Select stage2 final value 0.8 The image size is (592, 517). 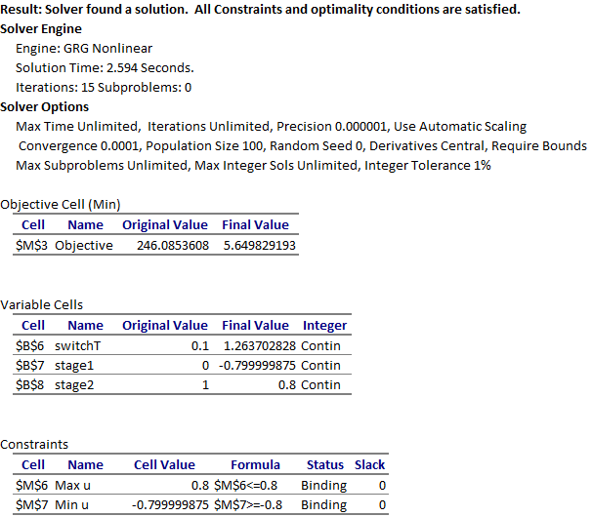pos(287,385)
